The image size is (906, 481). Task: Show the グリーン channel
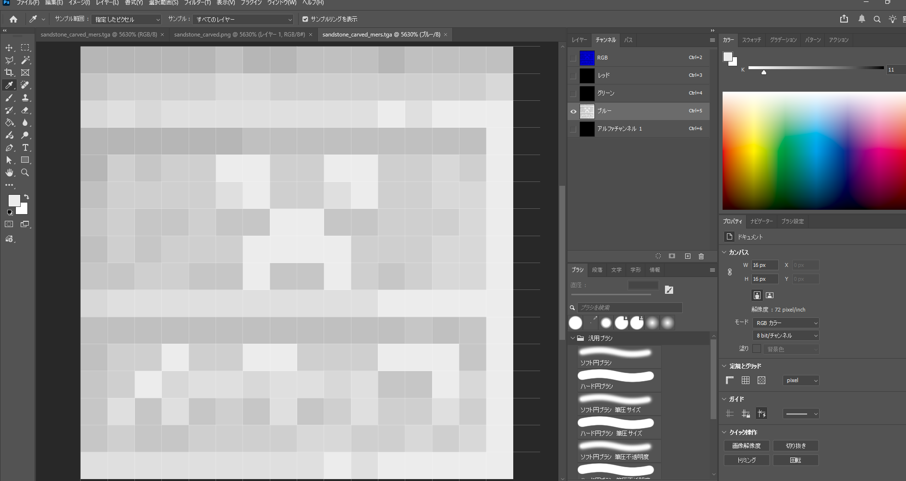pyautogui.click(x=573, y=93)
